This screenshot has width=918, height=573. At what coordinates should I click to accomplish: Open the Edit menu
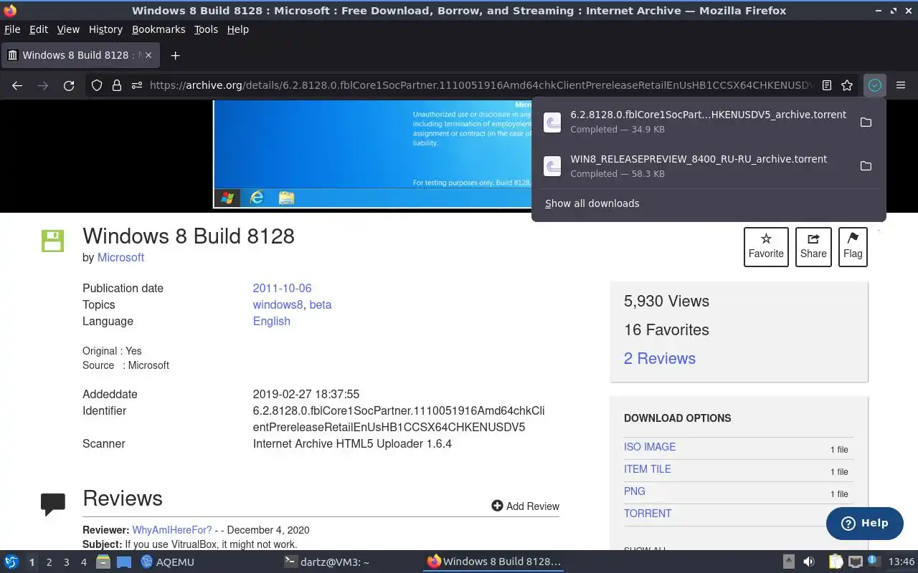pyautogui.click(x=39, y=29)
